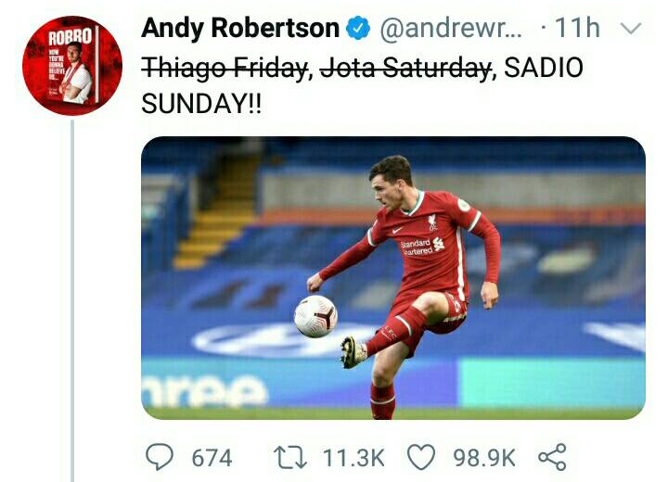
Task: Expand the tweet options chevron
Action: (632, 29)
